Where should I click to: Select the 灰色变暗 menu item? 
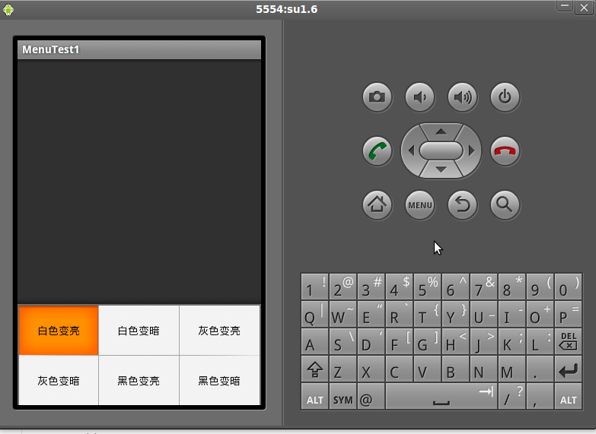pos(59,381)
